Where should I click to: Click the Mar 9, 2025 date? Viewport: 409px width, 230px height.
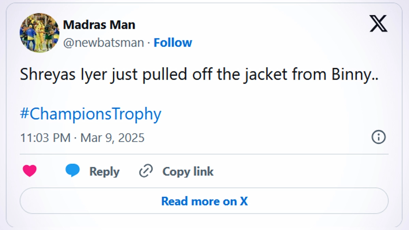click(x=112, y=138)
